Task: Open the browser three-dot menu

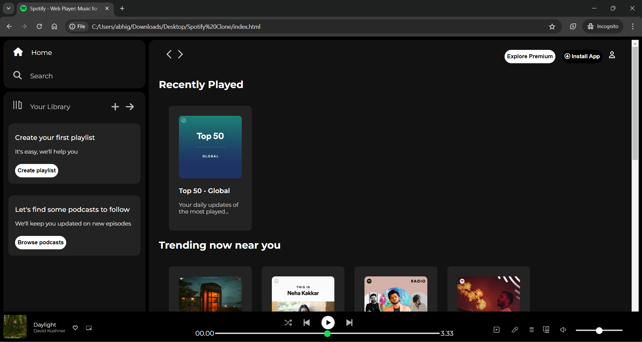Action: coord(633,26)
